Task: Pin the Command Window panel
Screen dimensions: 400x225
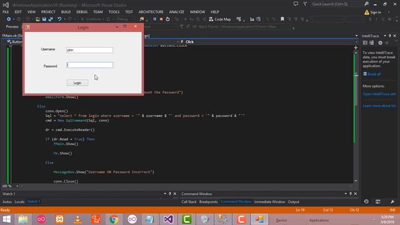Action: pyautogui.click(x=351, y=194)
